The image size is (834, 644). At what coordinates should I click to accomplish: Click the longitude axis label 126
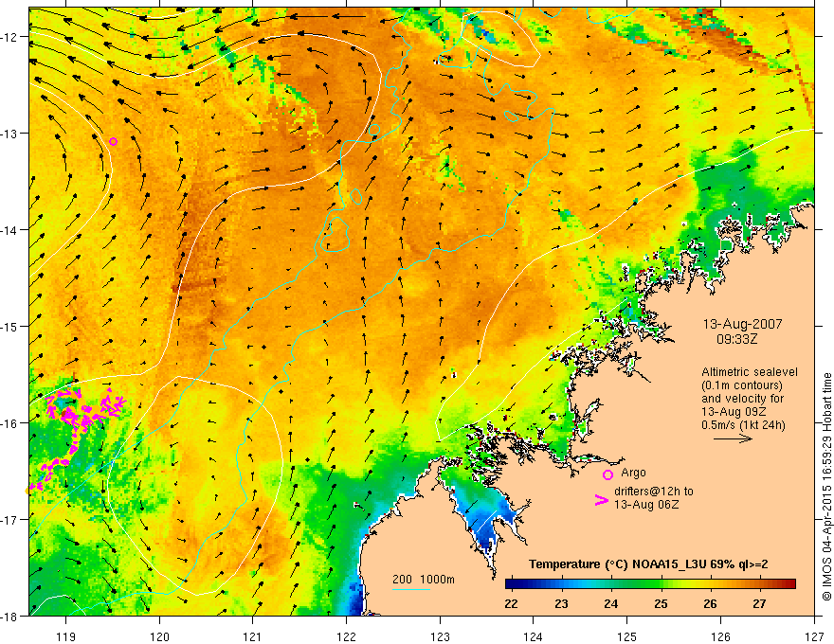[720, 636]
